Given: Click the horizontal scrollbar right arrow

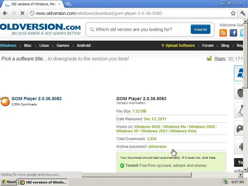Looking at the screenshot, I should coord(241,175).
